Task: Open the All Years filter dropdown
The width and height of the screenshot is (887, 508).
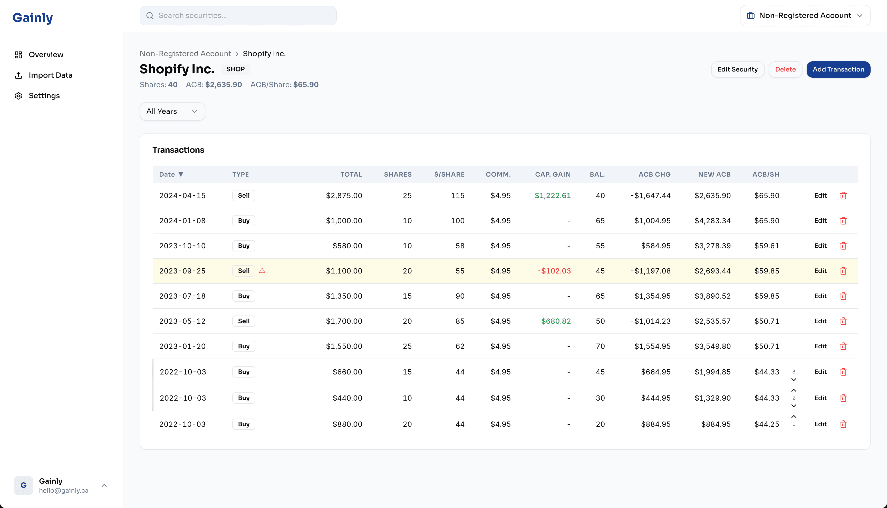Action: coord(172,111)
